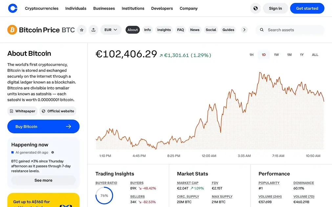Share this asset via the upload icon

tap(93, 29)
